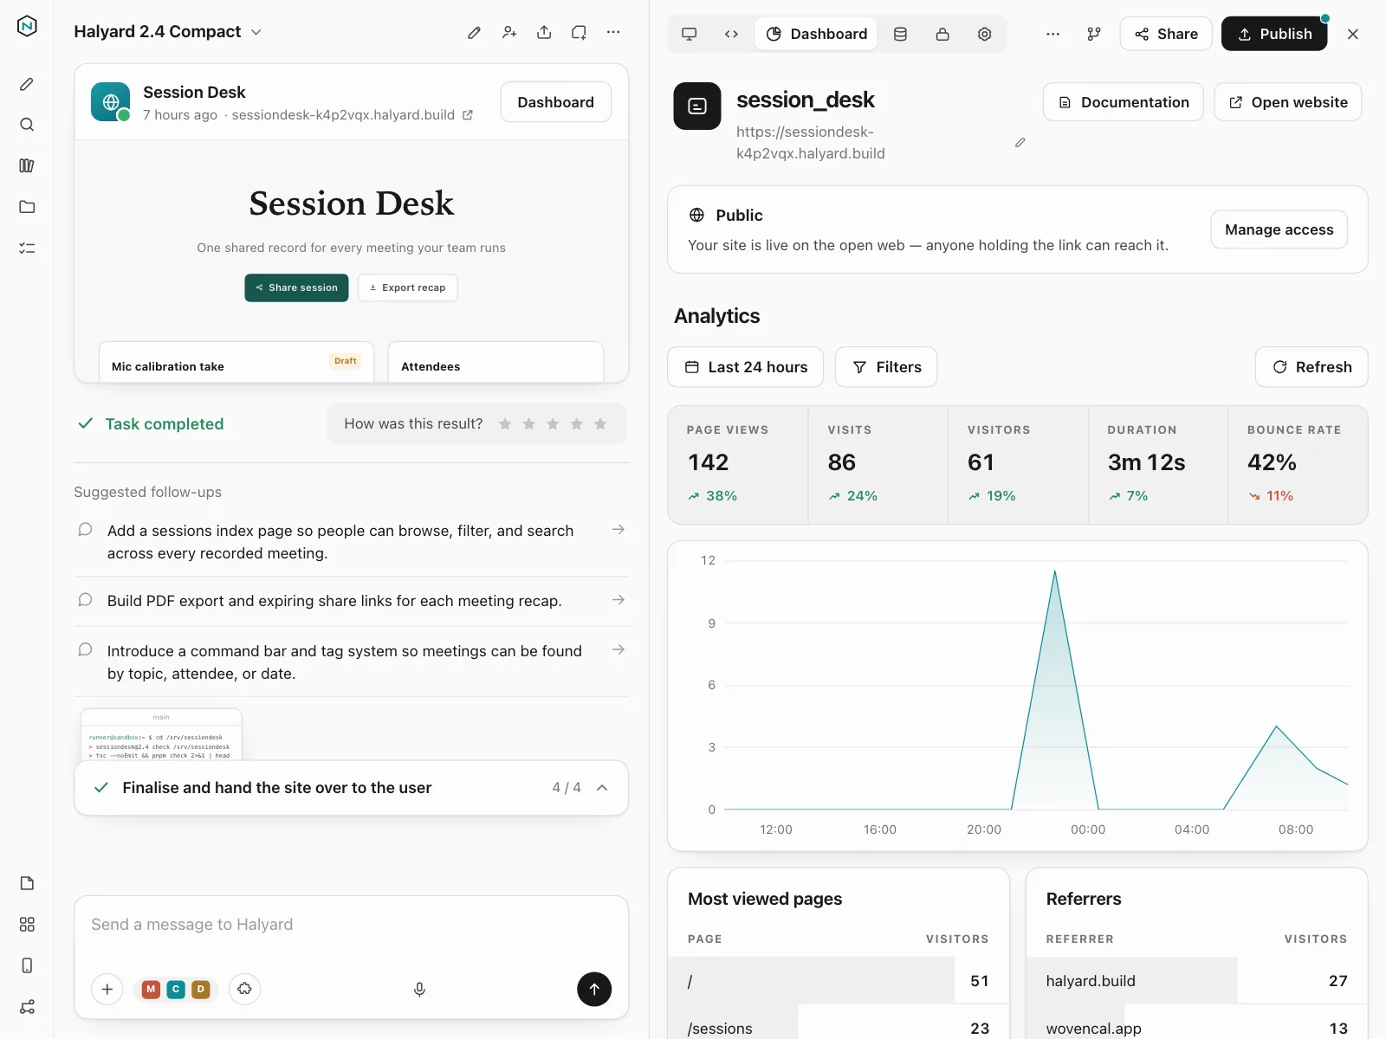Screen dimensions: 1386x1039
Task: Open the library icon in the sidebar
Action: click(x=27, y=165)
